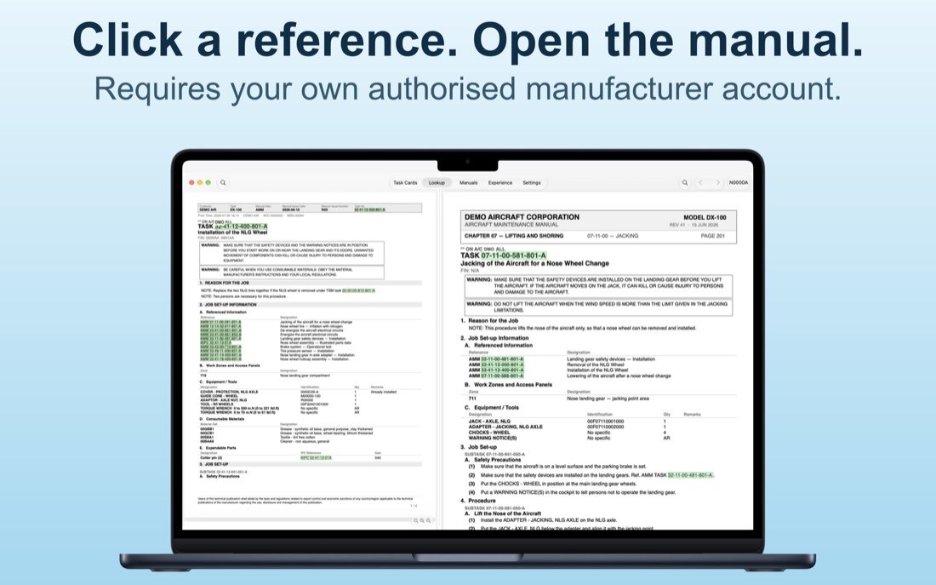Click 'COVER - PROTECTION, NLG AXLE' in task card
Screen dimensions: 936x585
click(x=229, y=392)
